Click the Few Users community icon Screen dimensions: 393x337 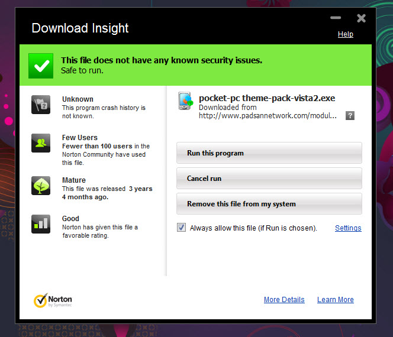(x=41, y=143)
